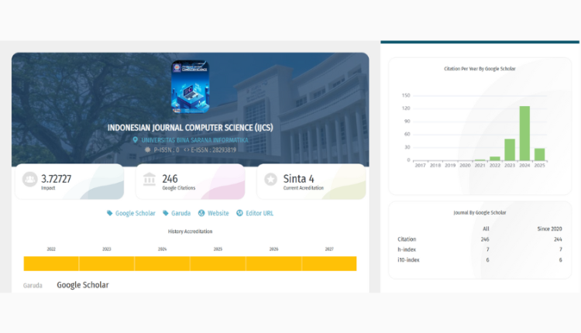Click the 2024 year label on chart axis
Screen dimensions: 581x333
tap(524, 166)
